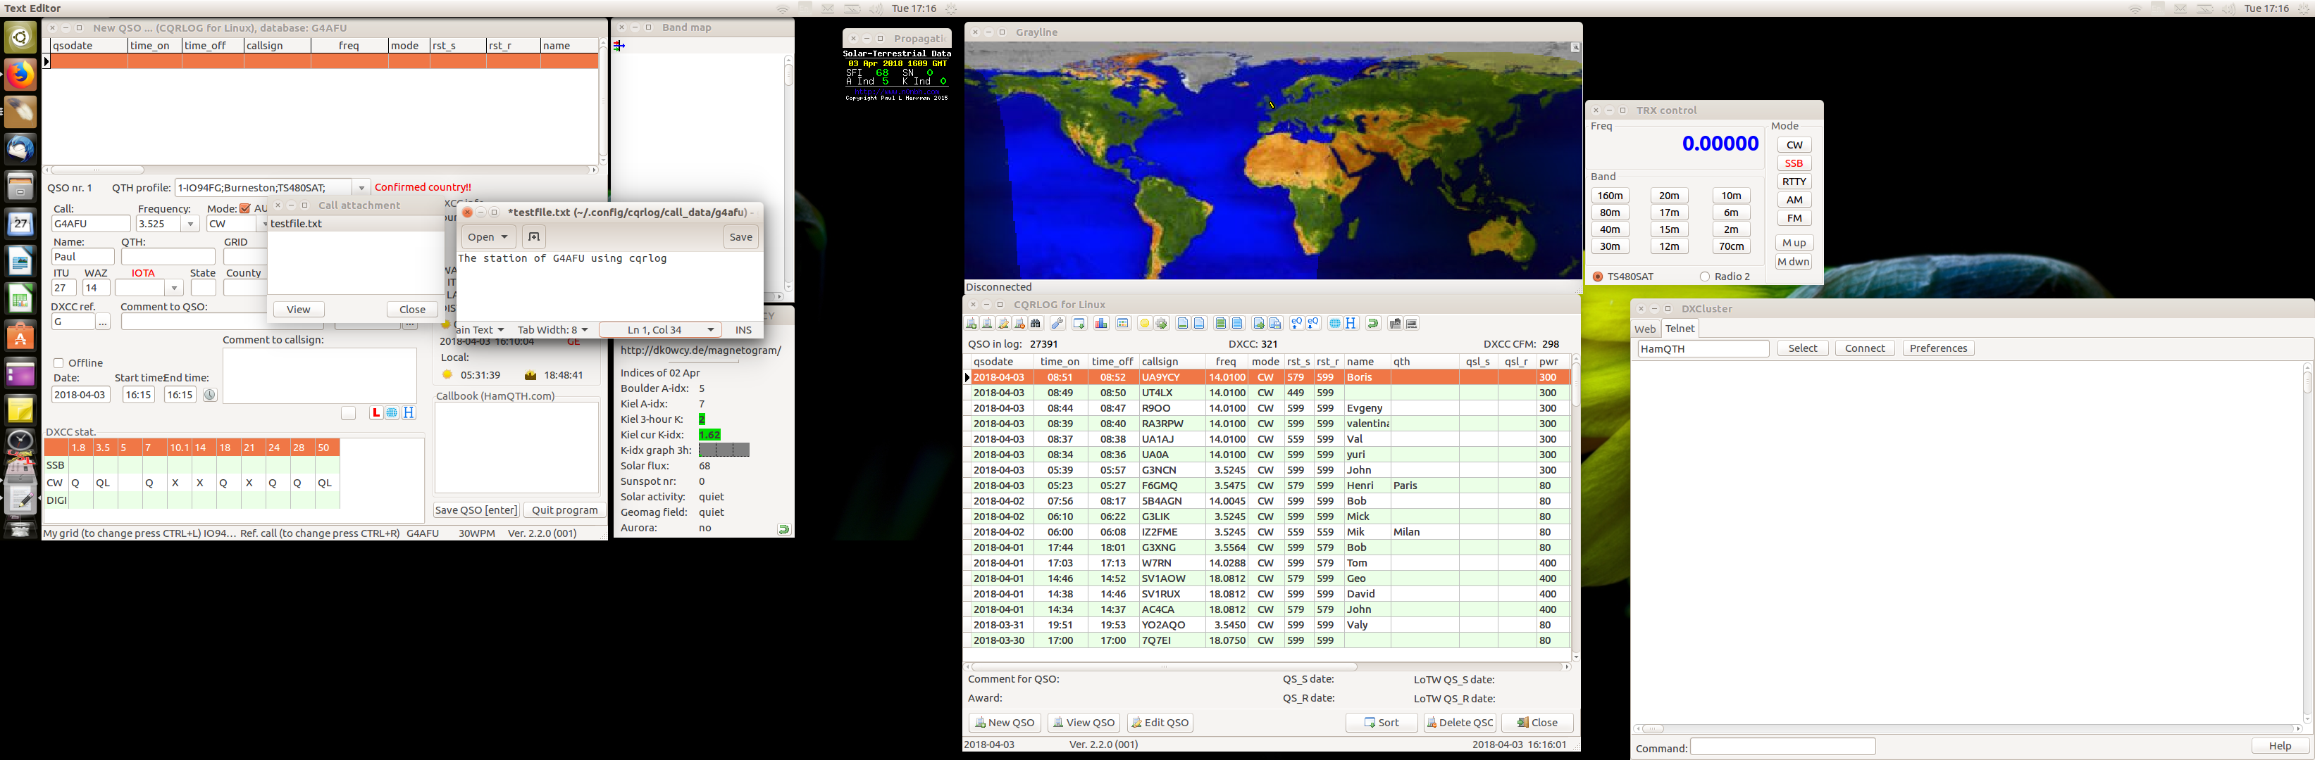Toggle the Offline checkbox
Image resolution: width=2315 pixels, height=760 pixels.
(x=58, y=362)
